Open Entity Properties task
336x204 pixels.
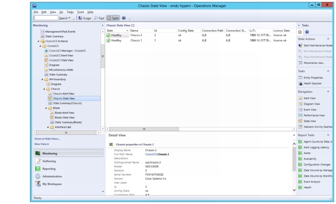tap(313, 77)
